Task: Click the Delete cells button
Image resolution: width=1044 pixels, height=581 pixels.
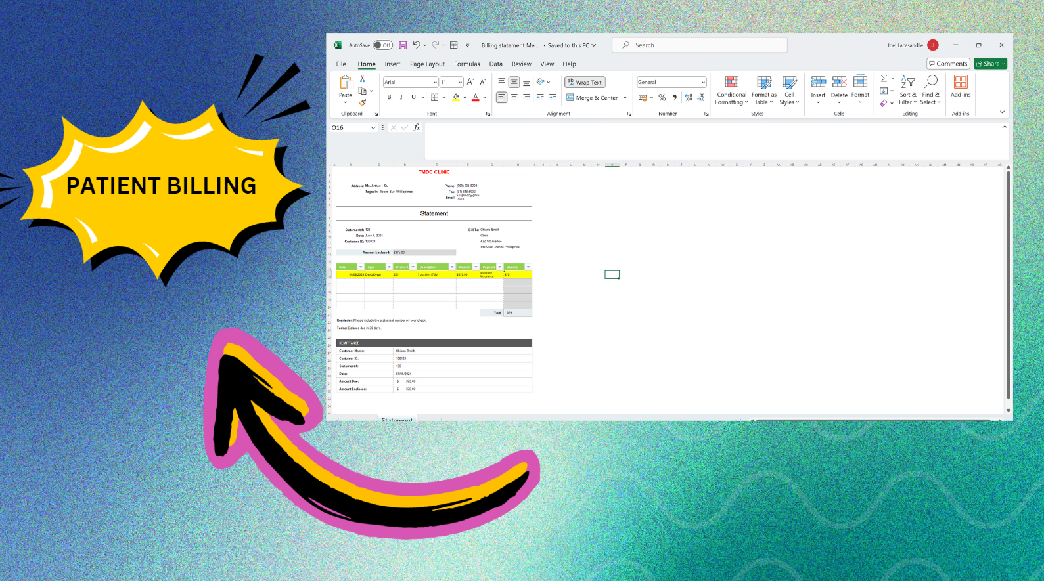Action: point(839,90)
